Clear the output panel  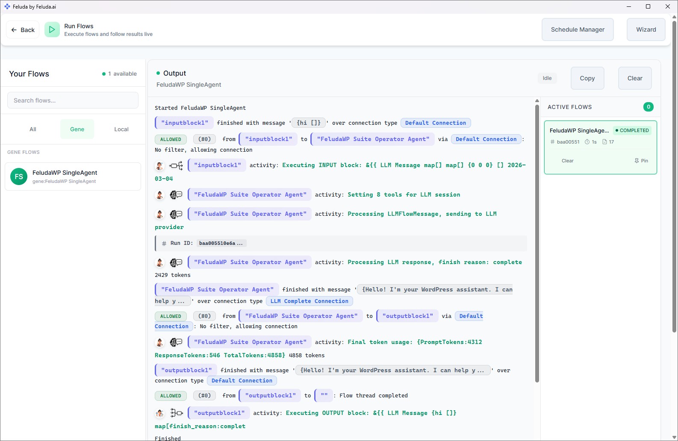coord(635,78)
